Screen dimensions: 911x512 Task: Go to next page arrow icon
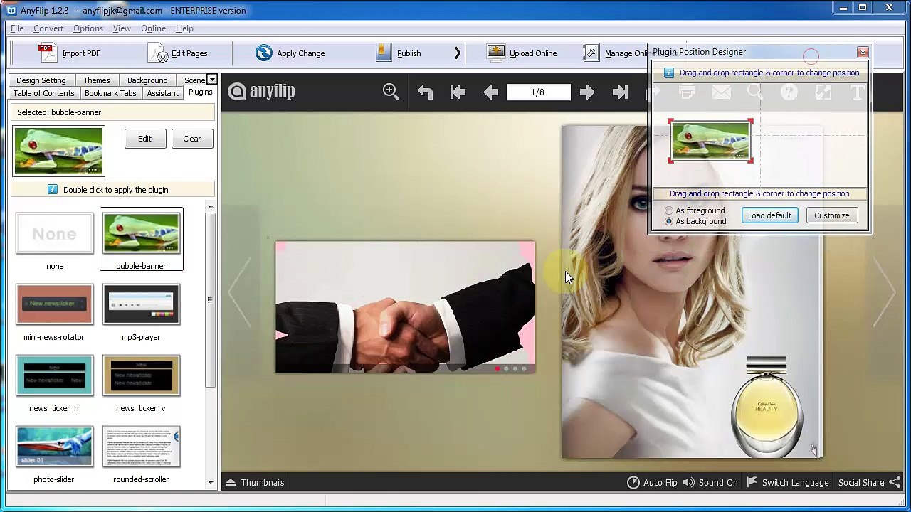pyautogui.click(x=587, y=92)
